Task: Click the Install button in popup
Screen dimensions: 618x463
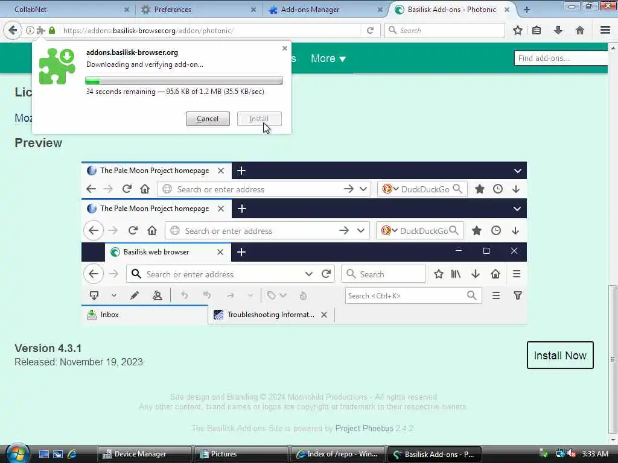Action: [259, 119]
